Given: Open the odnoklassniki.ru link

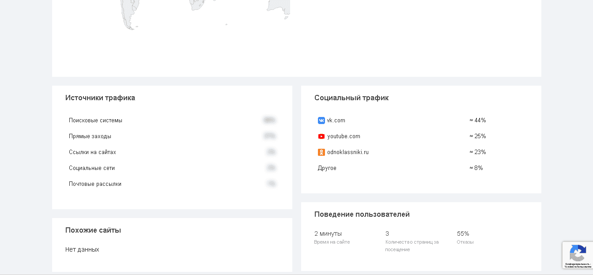Looking at the screenshot, I should pyautogui.click(x=347, y=152).
